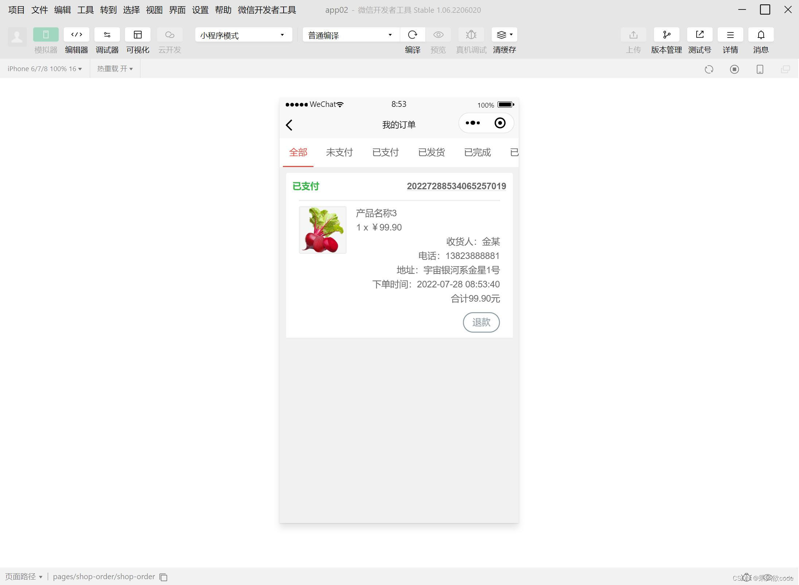
Task: Start 真机调试 remote debugging
Action: (x=471, y=35)
